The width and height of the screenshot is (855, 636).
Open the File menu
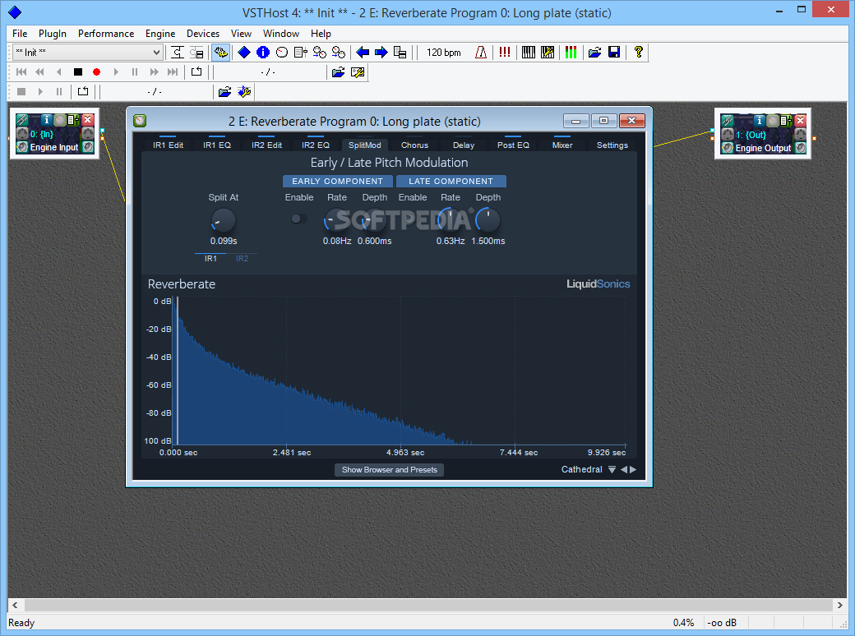pyautogui.click(x=20, y=33)
